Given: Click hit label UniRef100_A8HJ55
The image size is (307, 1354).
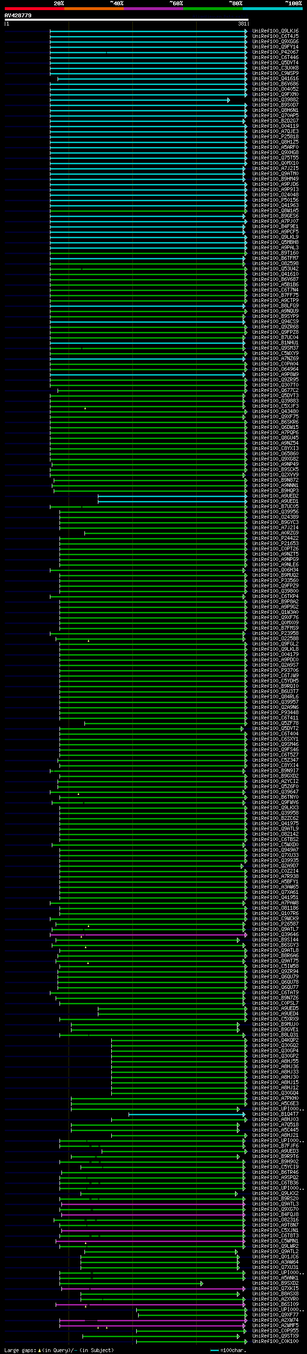Looking at the screenshot, I should [275, 1061].
